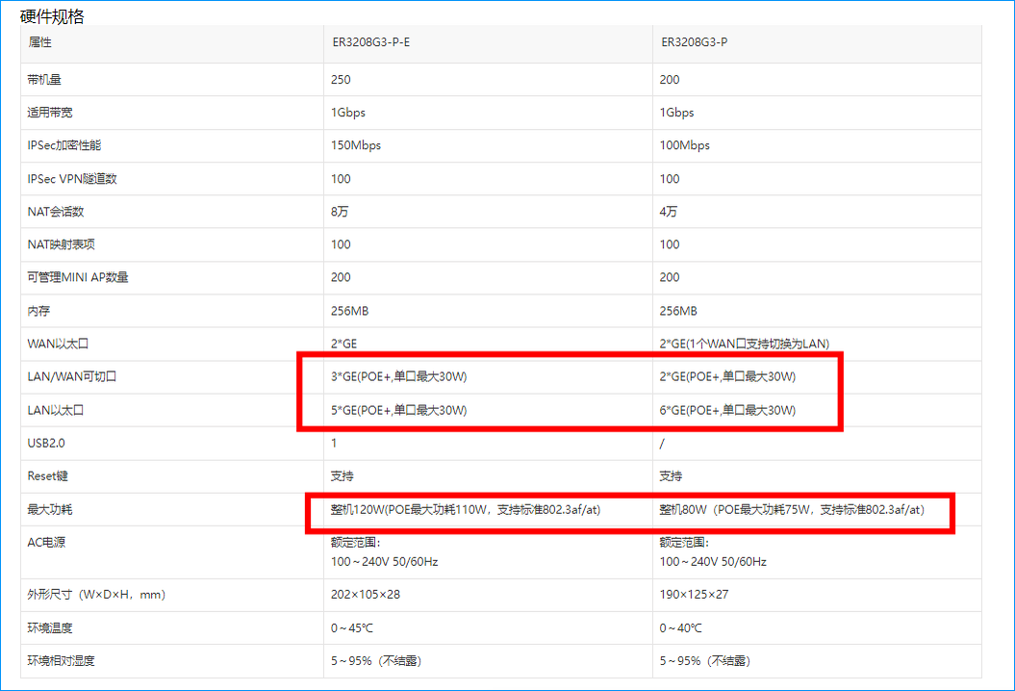Image resolution: width=1015 pixels, height=691 pixels.
Task: Select the Reset键 row label
Action: [x=47, y=476]
